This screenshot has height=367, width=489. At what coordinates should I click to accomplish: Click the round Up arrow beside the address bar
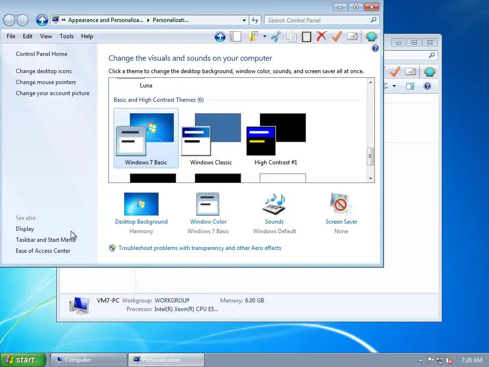pyautogui.click(x=42, y=20)
